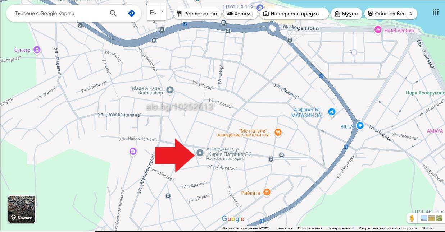
Task: Click the ул. Мара Тасева street label
Action: click(301, 28)
